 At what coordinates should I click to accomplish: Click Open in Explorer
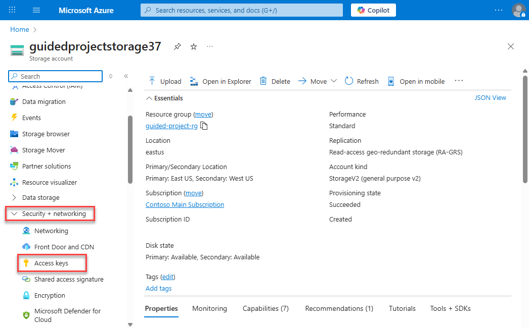click(x=221, y=81)
